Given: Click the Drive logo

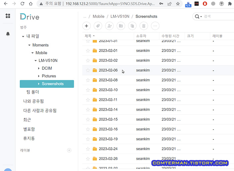Looking at the screenshot, I should click(x=30, y=17).
